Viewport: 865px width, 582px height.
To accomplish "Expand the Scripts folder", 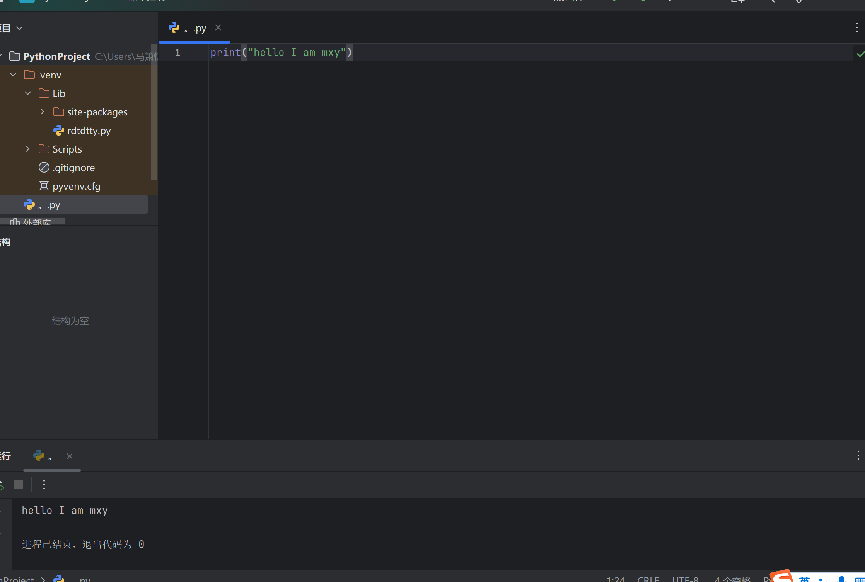I will (x=28, y=149).
